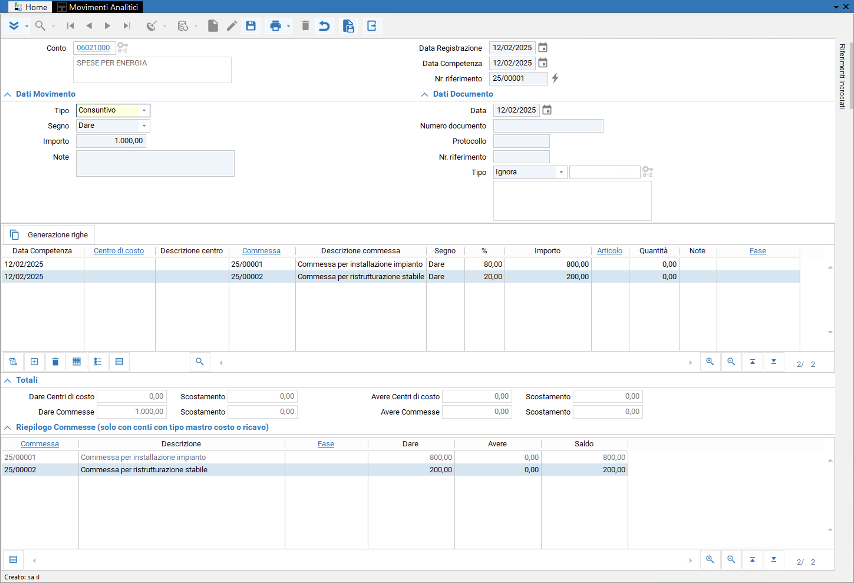The height and width of the screenshot is (583, 854).
Task: Click the printer icon
Action: tap(275, 26)
